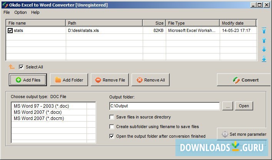Move selected file to top of list
This screenshot has width=272, height=160.
point(264,30)
